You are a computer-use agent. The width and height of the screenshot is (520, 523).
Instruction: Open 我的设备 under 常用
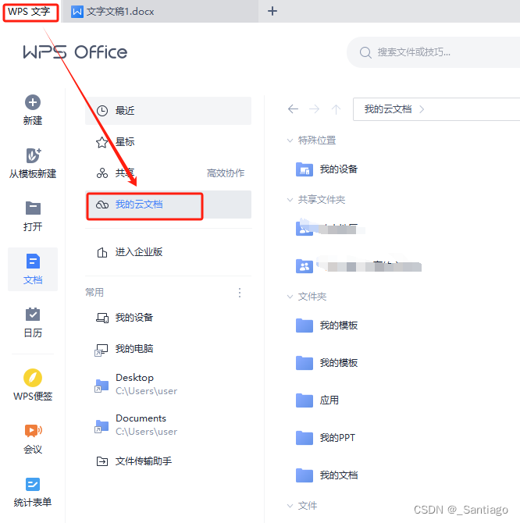pyautogui.click(x=168, y=318)
